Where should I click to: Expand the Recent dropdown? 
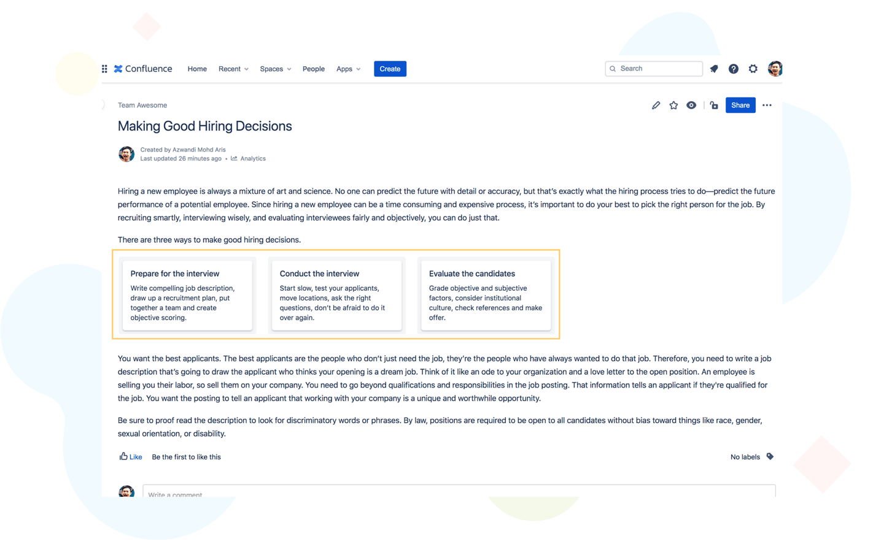(233, 69)
